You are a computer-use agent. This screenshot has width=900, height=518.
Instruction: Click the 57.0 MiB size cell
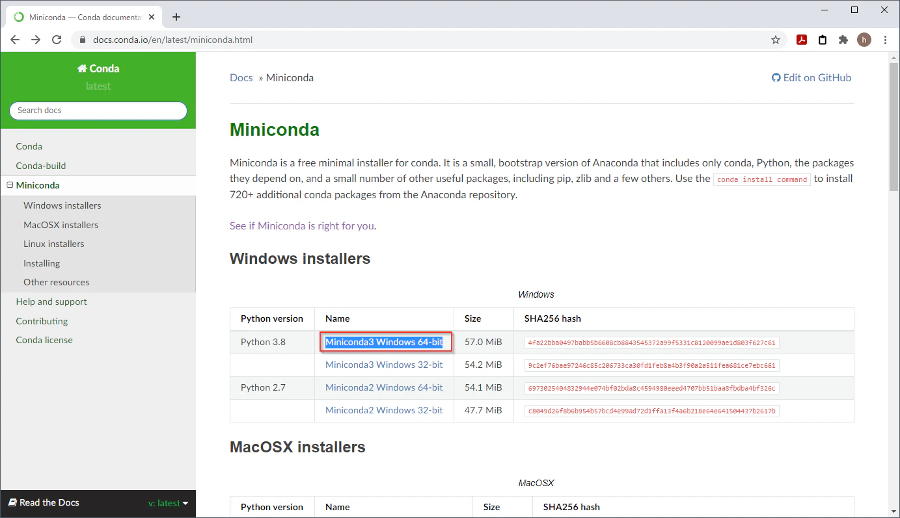(x=484, y=342)
